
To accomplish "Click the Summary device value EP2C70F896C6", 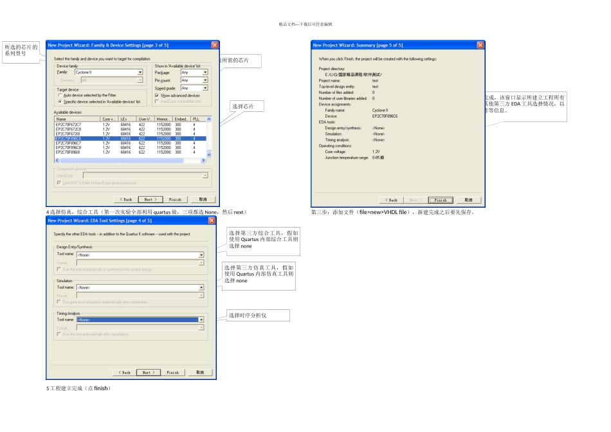I will [x=385, y=116].
